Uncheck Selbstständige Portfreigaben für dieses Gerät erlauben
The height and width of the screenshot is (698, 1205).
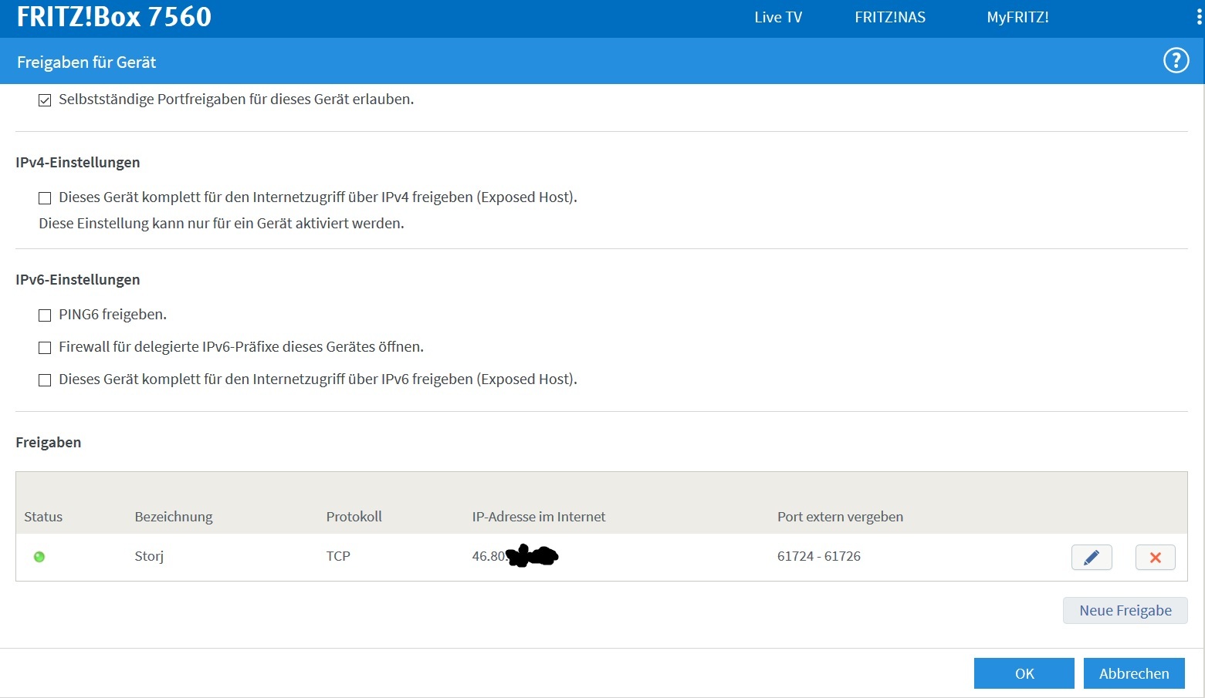point(45,100)
